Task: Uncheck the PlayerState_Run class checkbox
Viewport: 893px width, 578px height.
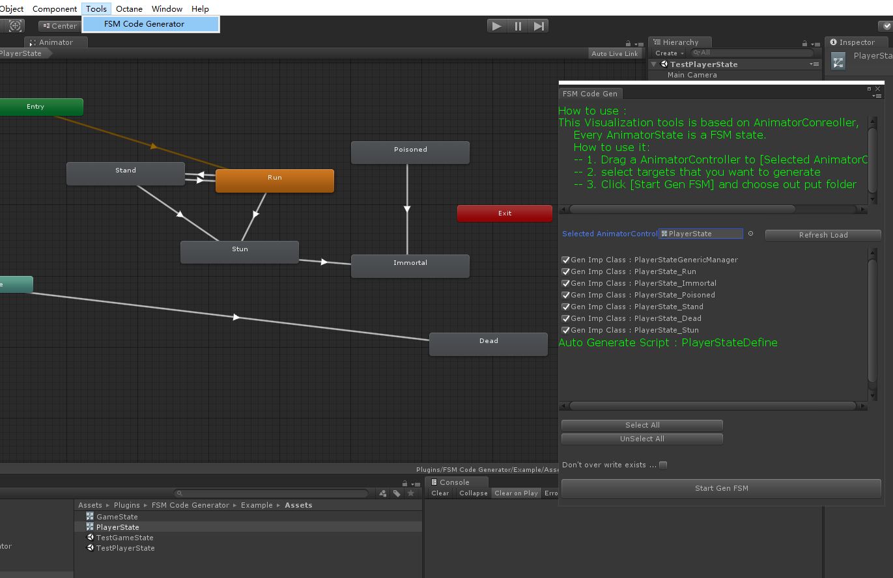Action: point(565,271)
